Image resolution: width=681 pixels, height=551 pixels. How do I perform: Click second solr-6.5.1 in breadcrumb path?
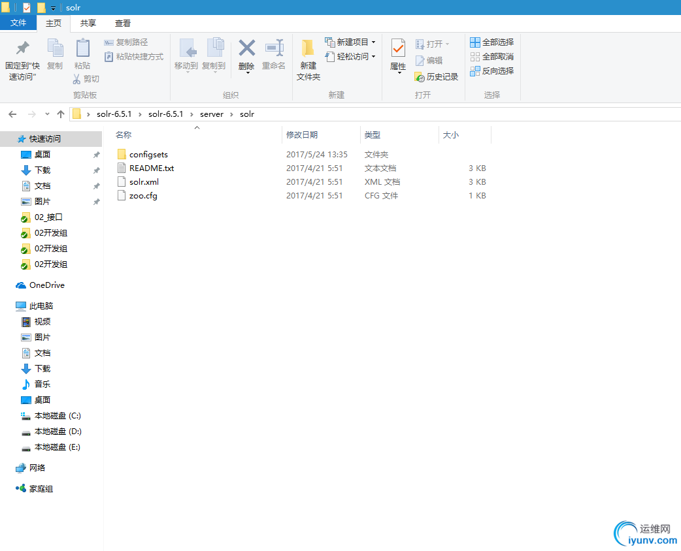165,114
